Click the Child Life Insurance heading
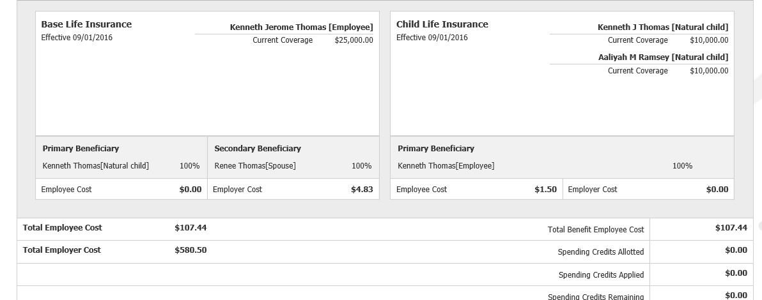The width and height of the screenshot is (762, 300). tap(442, 24)
